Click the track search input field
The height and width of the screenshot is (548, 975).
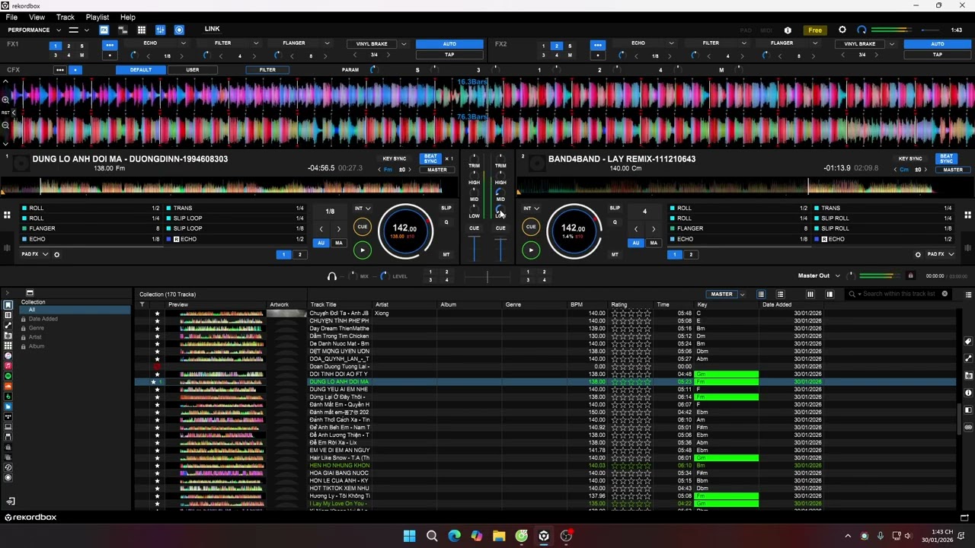pyautogui.click(x=899, y=294)
